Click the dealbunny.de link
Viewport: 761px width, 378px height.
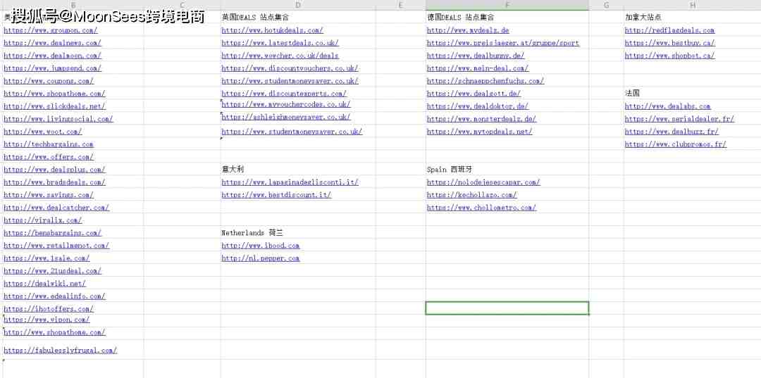coord(476,56)
